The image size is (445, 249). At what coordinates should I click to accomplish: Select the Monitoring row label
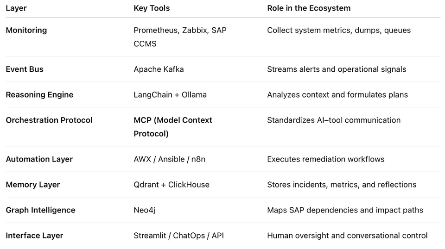(x=26, y=30)
